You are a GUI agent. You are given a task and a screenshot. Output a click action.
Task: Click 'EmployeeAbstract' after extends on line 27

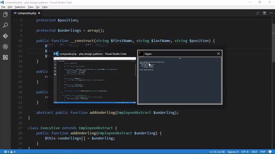click(96, 128)
